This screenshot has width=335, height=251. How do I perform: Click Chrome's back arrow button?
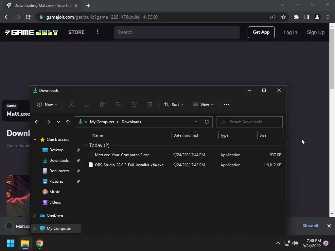tap(7, 17)
